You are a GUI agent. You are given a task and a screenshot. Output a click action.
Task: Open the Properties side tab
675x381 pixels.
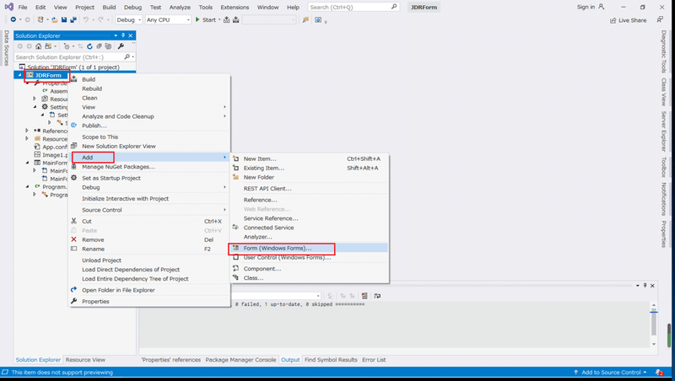(664, 234)
